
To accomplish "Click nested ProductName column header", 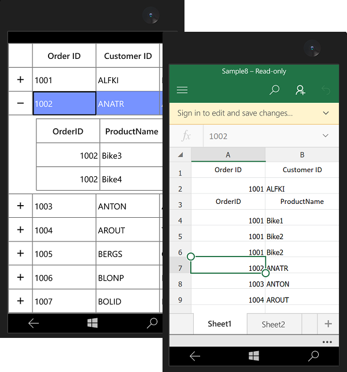I will (132, 131).
